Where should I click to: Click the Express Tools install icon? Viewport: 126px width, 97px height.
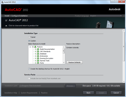(x=38, y=61)
